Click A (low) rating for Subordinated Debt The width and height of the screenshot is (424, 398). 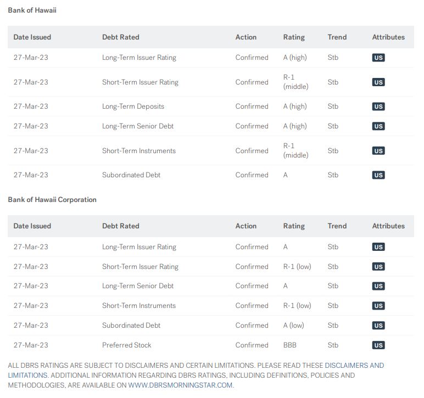293,326
